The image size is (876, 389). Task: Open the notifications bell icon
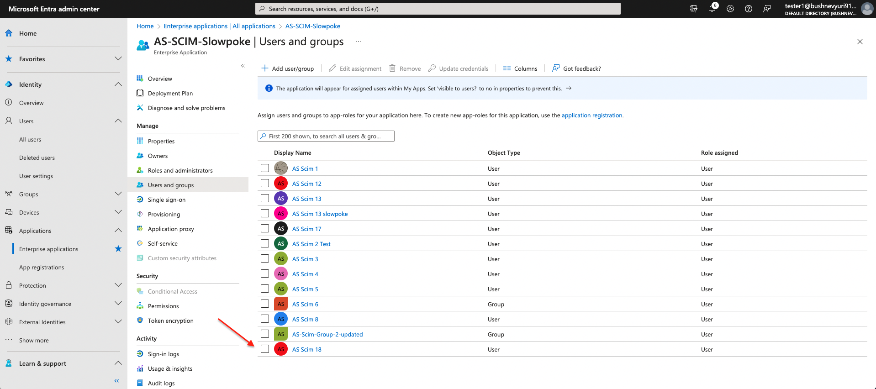pos(712,9)
